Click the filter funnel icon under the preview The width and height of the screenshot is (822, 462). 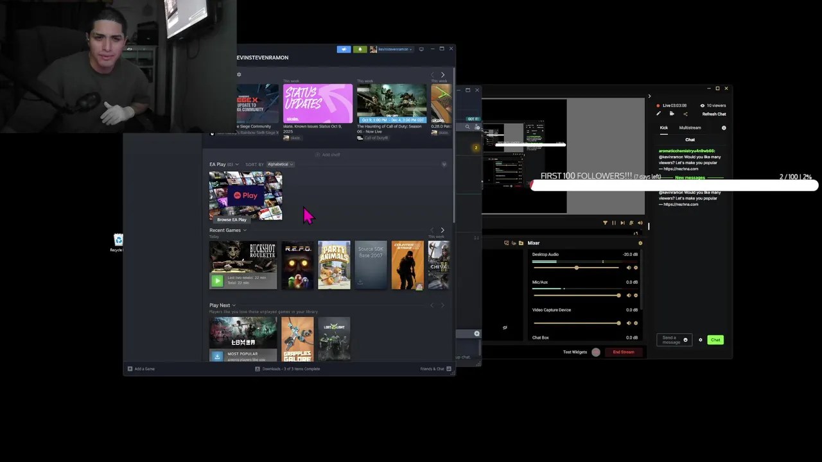coord(605,223)
